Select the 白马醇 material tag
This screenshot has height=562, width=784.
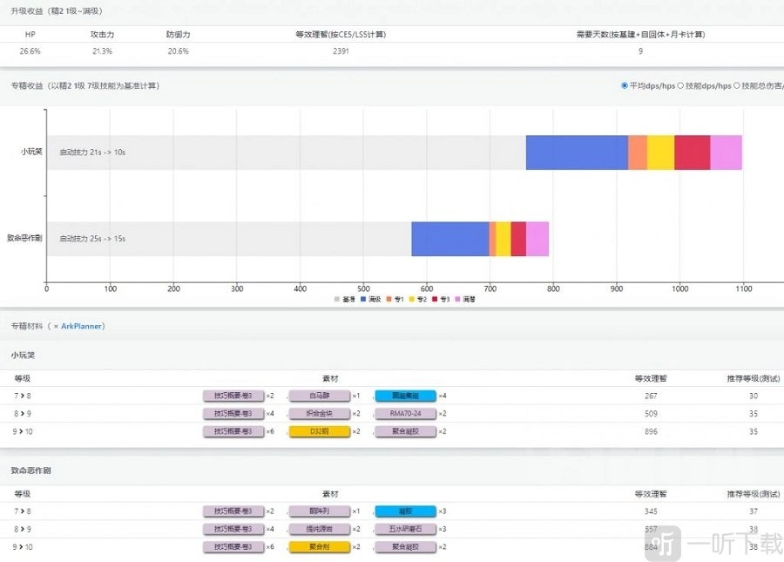point(318,396)
